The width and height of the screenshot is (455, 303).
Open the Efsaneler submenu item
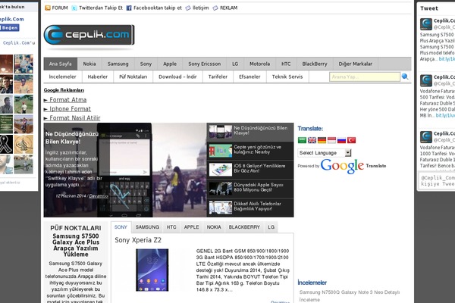click(x=249, y=77)
